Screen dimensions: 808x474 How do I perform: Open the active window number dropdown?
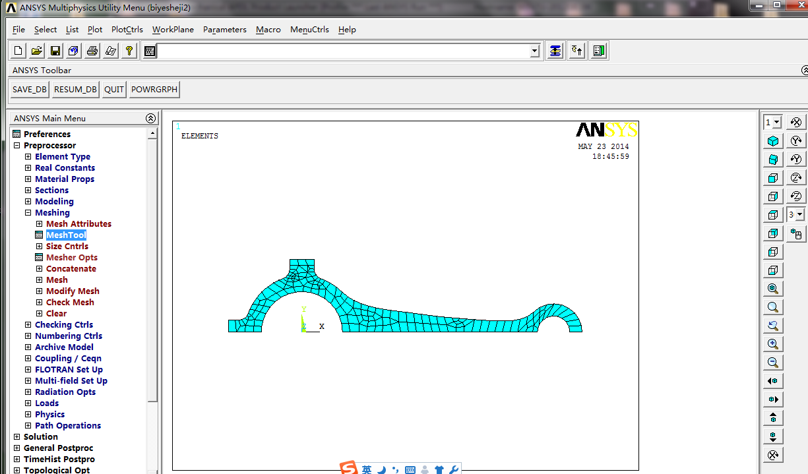pos(776,123)
